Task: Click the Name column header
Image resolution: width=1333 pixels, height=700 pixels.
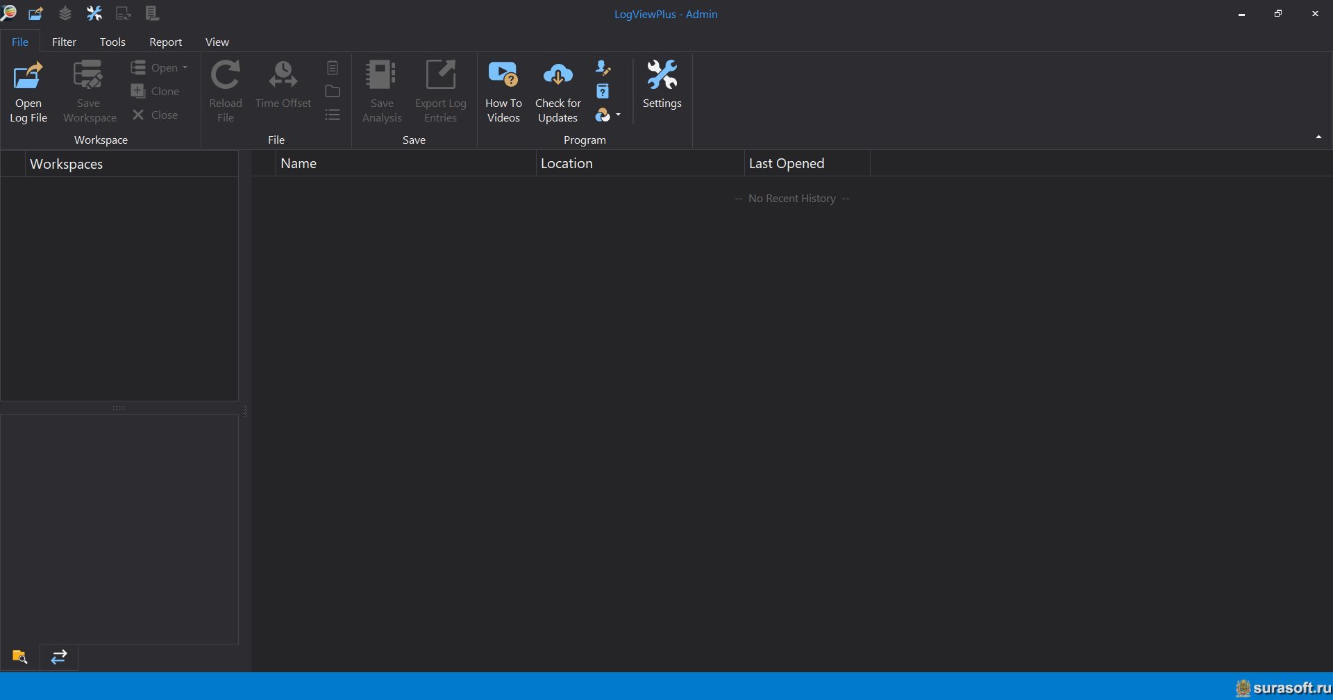Action: coord(405,163)
